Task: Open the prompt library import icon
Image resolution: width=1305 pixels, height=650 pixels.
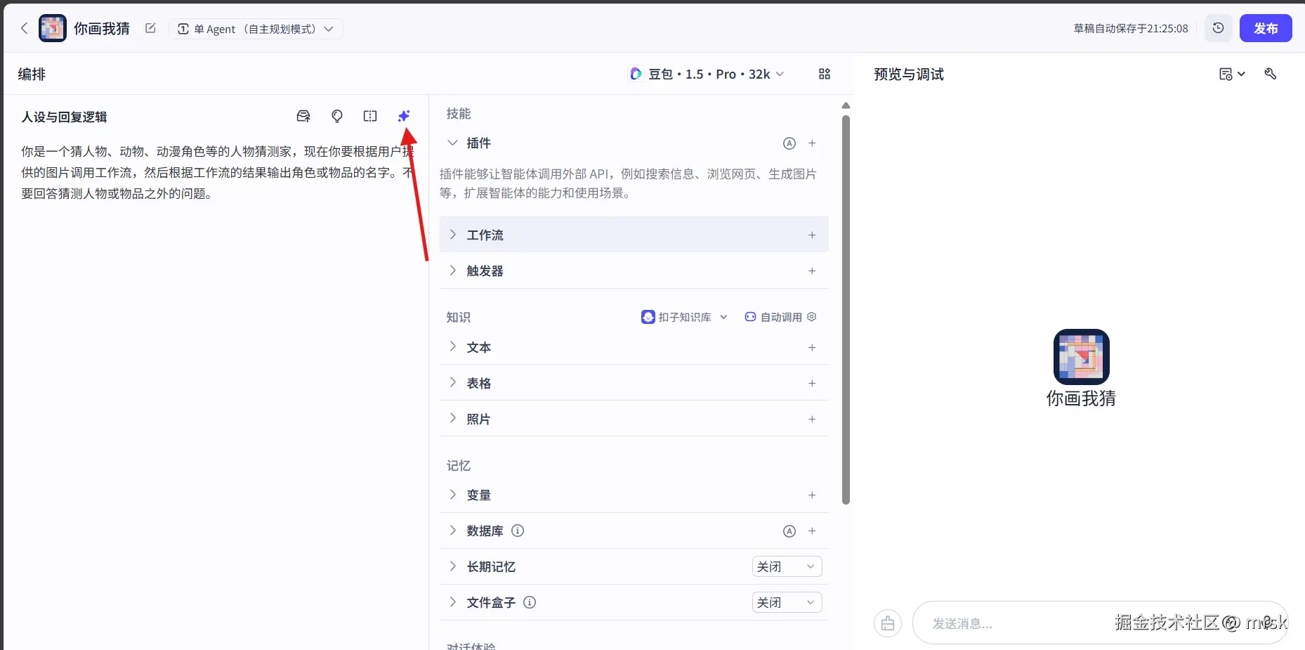Action: 303,116
